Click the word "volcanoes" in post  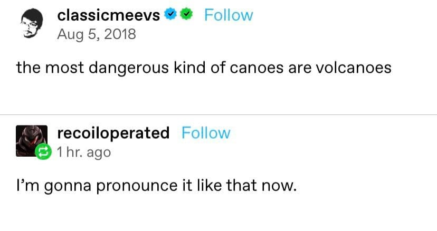tap(356, 68)
